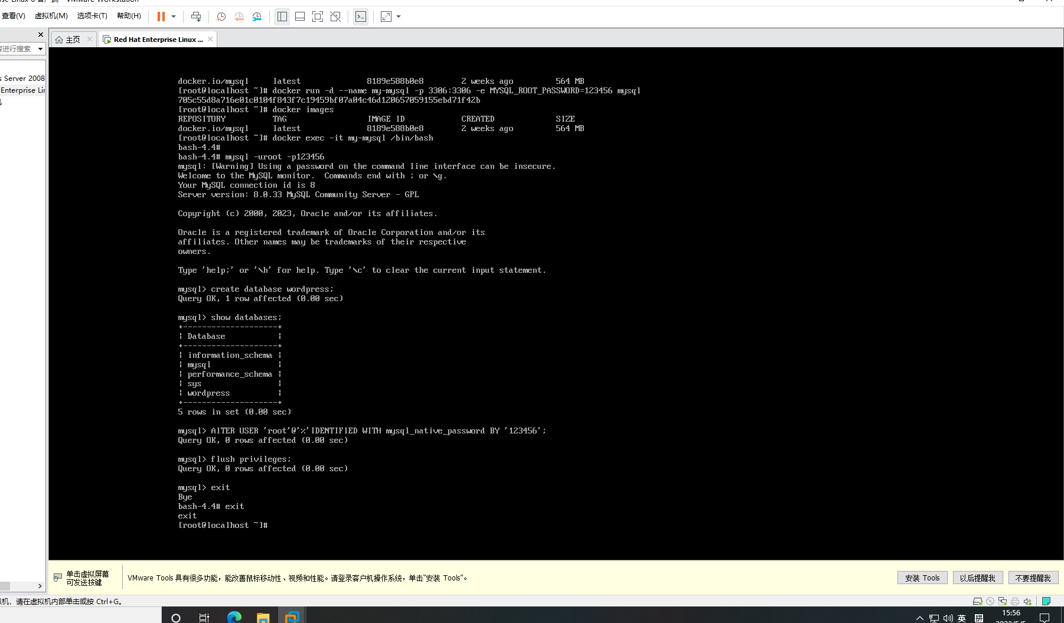Screen dimensions: 1064x623
Task: Toggle the thumbnail bar view
Action: coord(300,17)
